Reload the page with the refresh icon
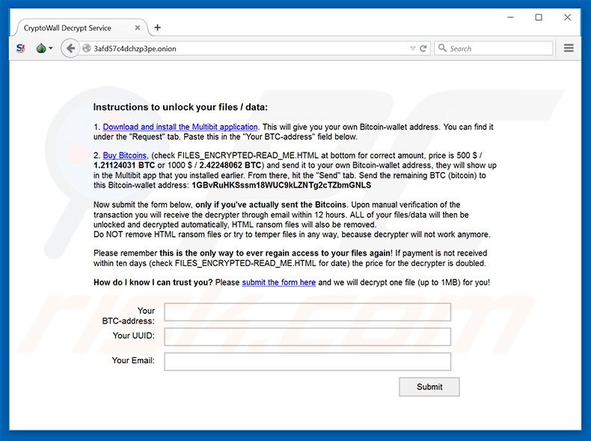This screenshot has height=441, width=591. coord(423,48)
